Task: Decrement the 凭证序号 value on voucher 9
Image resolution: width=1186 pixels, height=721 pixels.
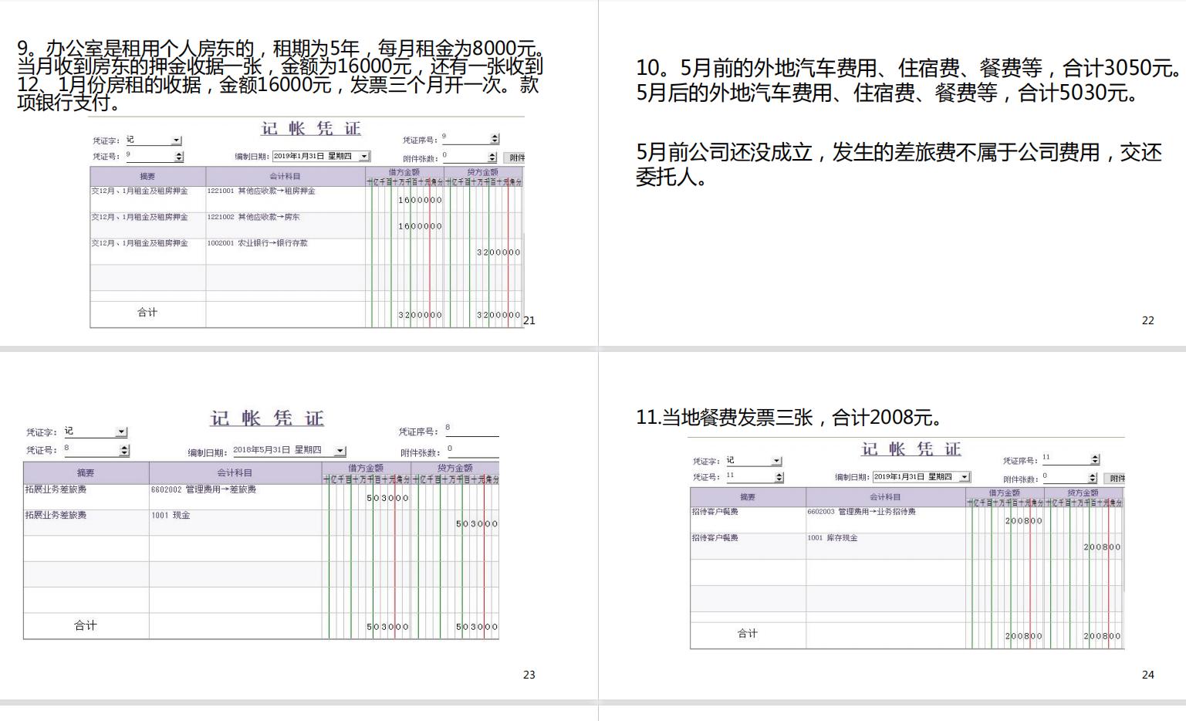Action: (494, 140)
